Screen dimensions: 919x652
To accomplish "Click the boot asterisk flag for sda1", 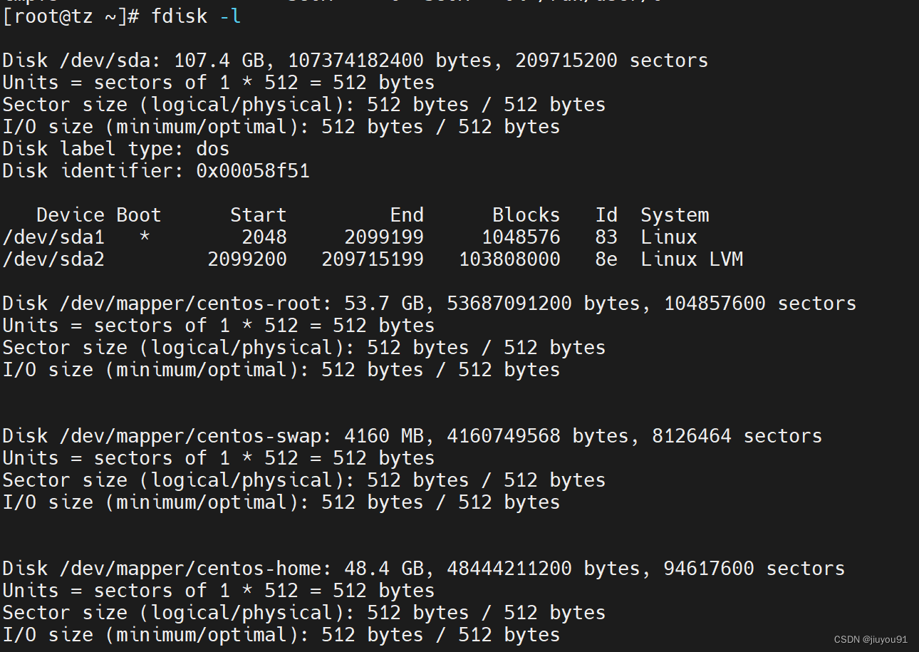I will 145,236.
